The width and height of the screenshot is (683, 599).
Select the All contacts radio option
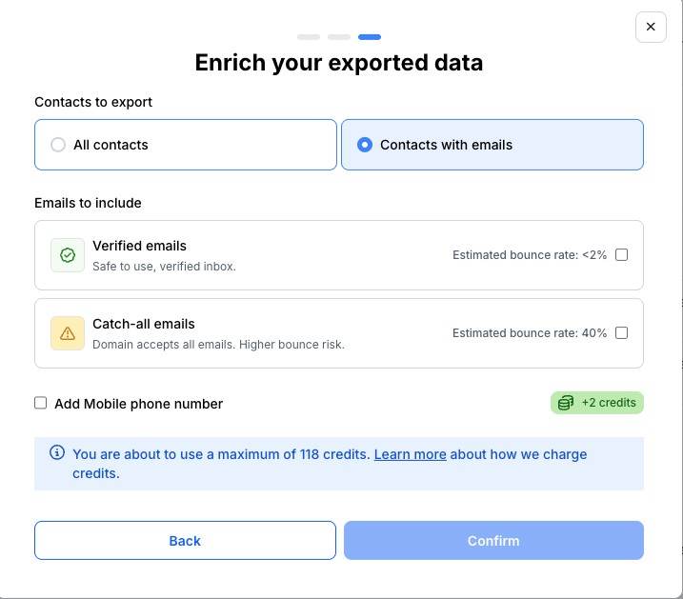58,145
